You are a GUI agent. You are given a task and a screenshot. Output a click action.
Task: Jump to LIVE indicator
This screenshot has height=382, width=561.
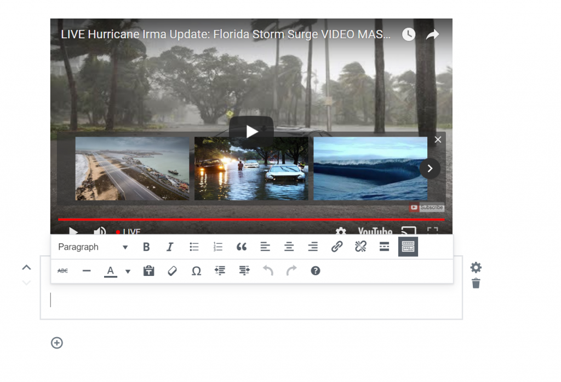click(128, 231)
